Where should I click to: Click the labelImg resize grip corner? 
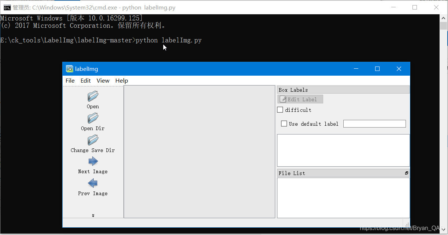coord(407,224)
